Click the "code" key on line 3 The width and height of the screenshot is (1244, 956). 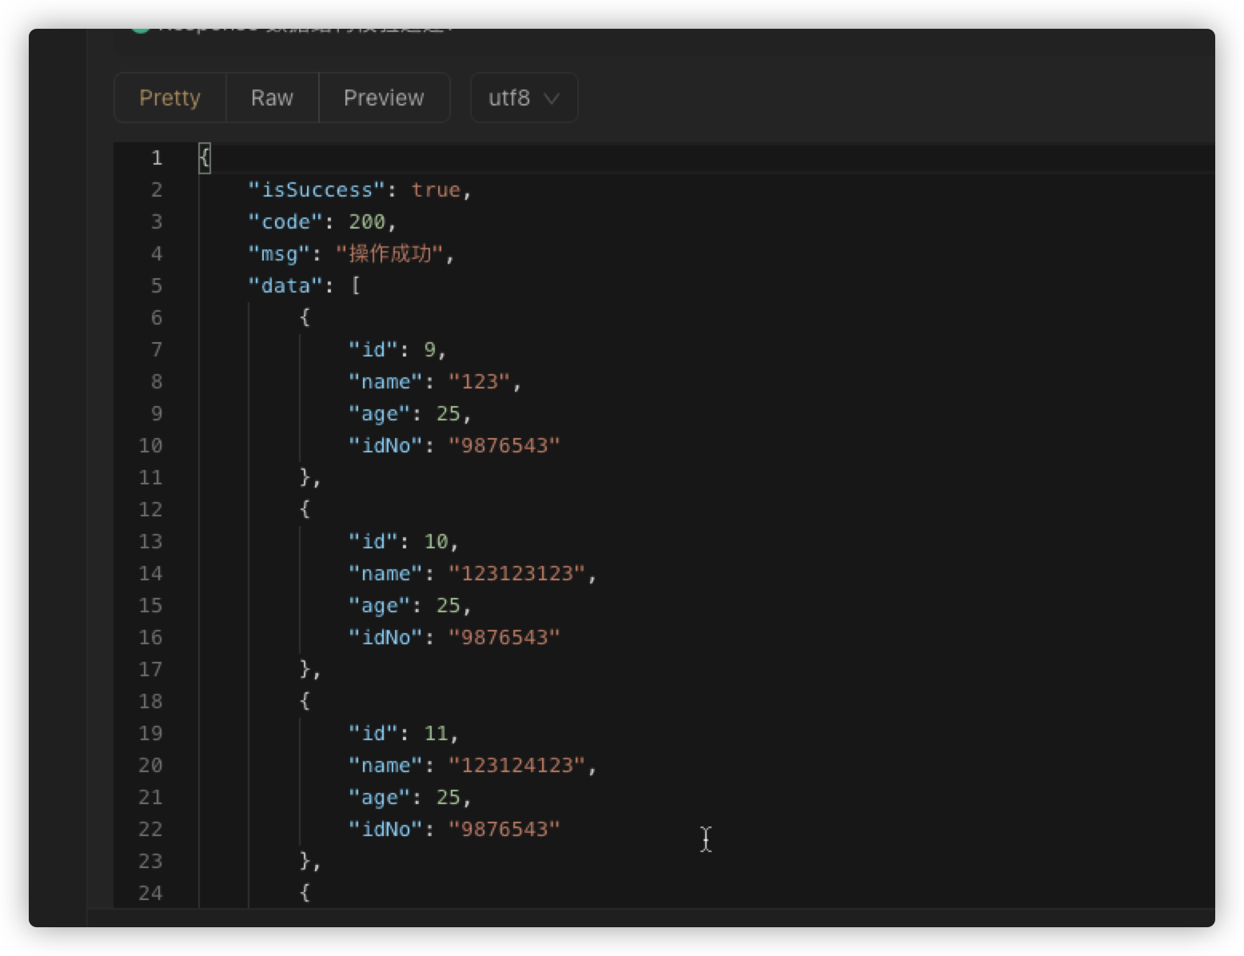[285, 222]
